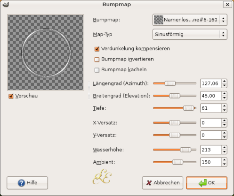The height and width of the screenshot is (196, 234).
Task: Click the Tiefe slider handle
Action: click(188, 108)
